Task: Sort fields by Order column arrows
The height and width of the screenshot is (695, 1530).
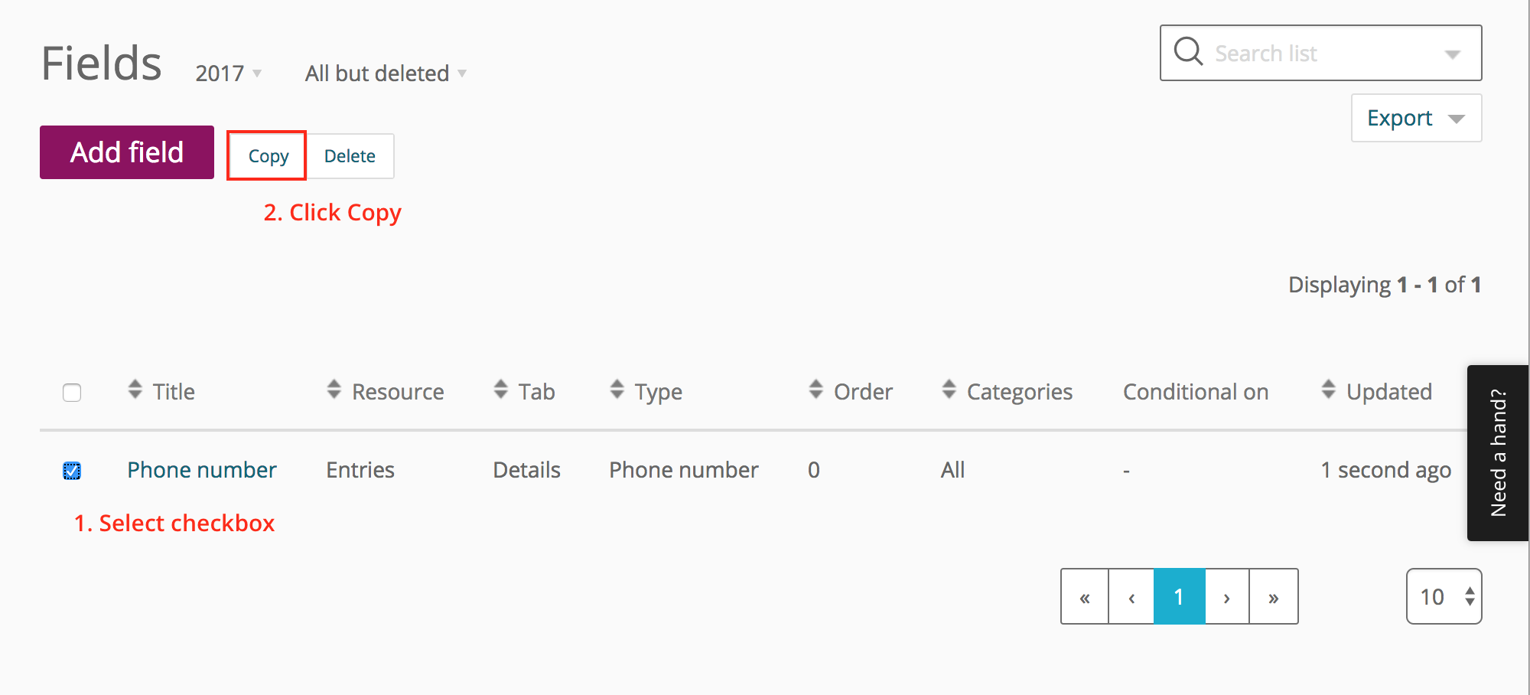Action: tap(816, 390)
